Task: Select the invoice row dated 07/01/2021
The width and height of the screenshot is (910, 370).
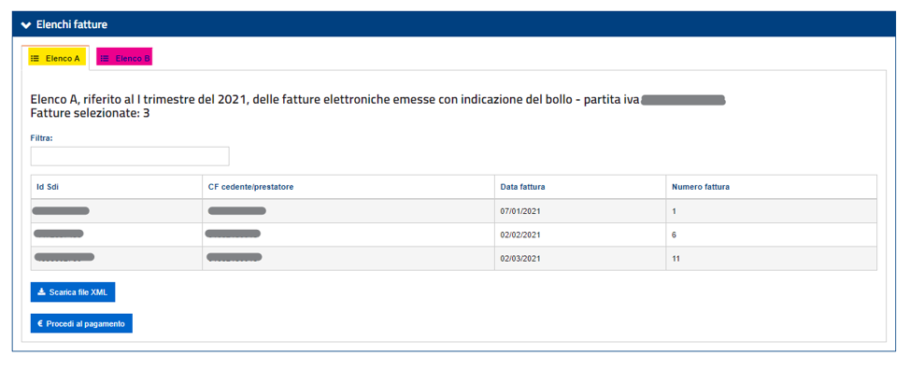Action: point(454,211)
